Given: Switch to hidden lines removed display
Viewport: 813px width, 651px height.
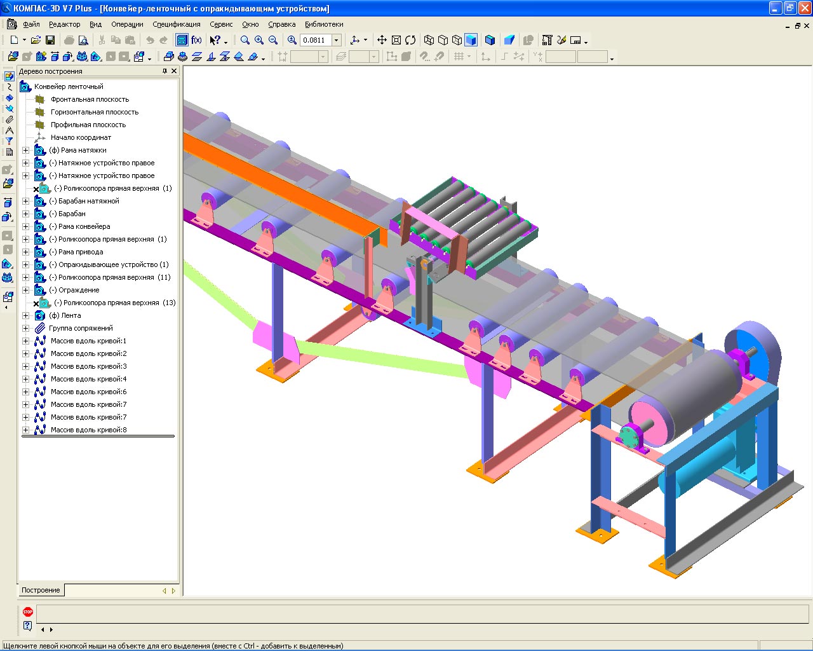Looking at the screenshot, I should pos(443,40).
